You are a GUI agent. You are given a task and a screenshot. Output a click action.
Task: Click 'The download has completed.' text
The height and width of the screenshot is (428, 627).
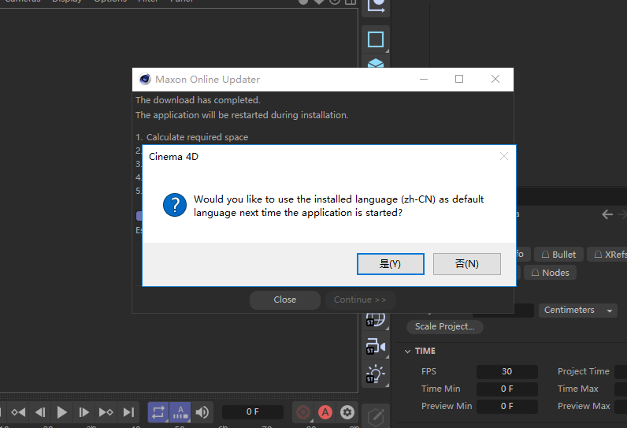click(198, 100)
